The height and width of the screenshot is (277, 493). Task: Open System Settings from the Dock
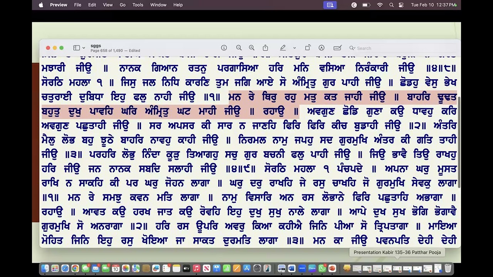click(x=257, y=268)
